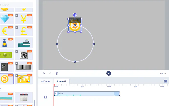
Task: Click the scene preview icon beside redo
Action: pyautogui.click(x=57, y=73)
